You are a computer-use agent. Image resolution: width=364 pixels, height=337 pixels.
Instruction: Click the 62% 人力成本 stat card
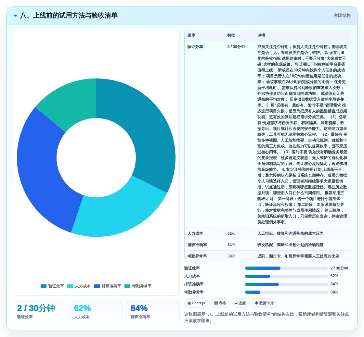point(96,312)
